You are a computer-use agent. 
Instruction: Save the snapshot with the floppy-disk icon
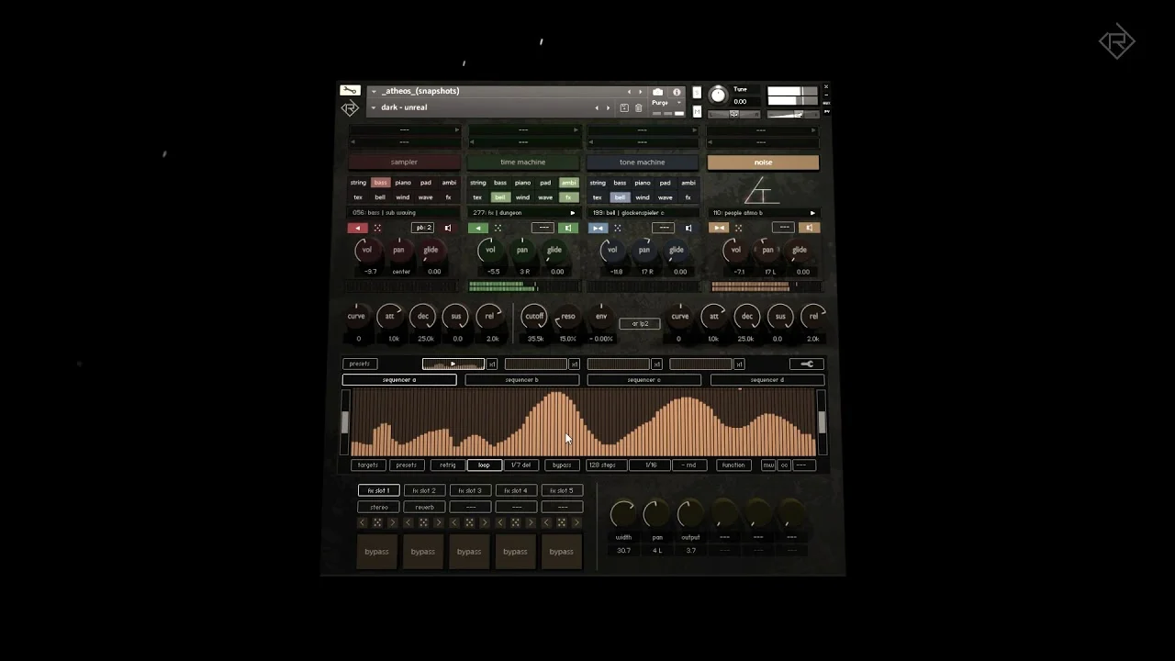tap(624, 107)
